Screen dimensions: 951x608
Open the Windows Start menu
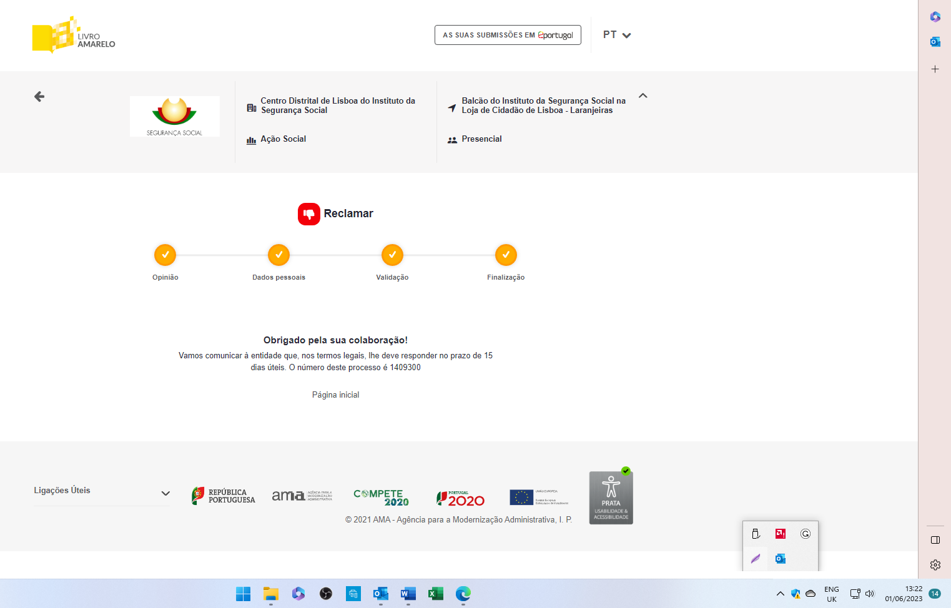244,594
